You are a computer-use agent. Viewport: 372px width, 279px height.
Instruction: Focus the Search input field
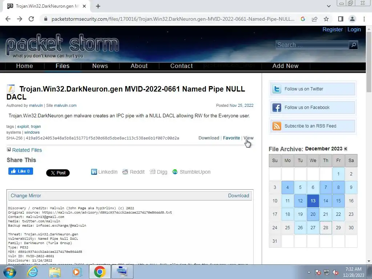(x=312, y=45)
